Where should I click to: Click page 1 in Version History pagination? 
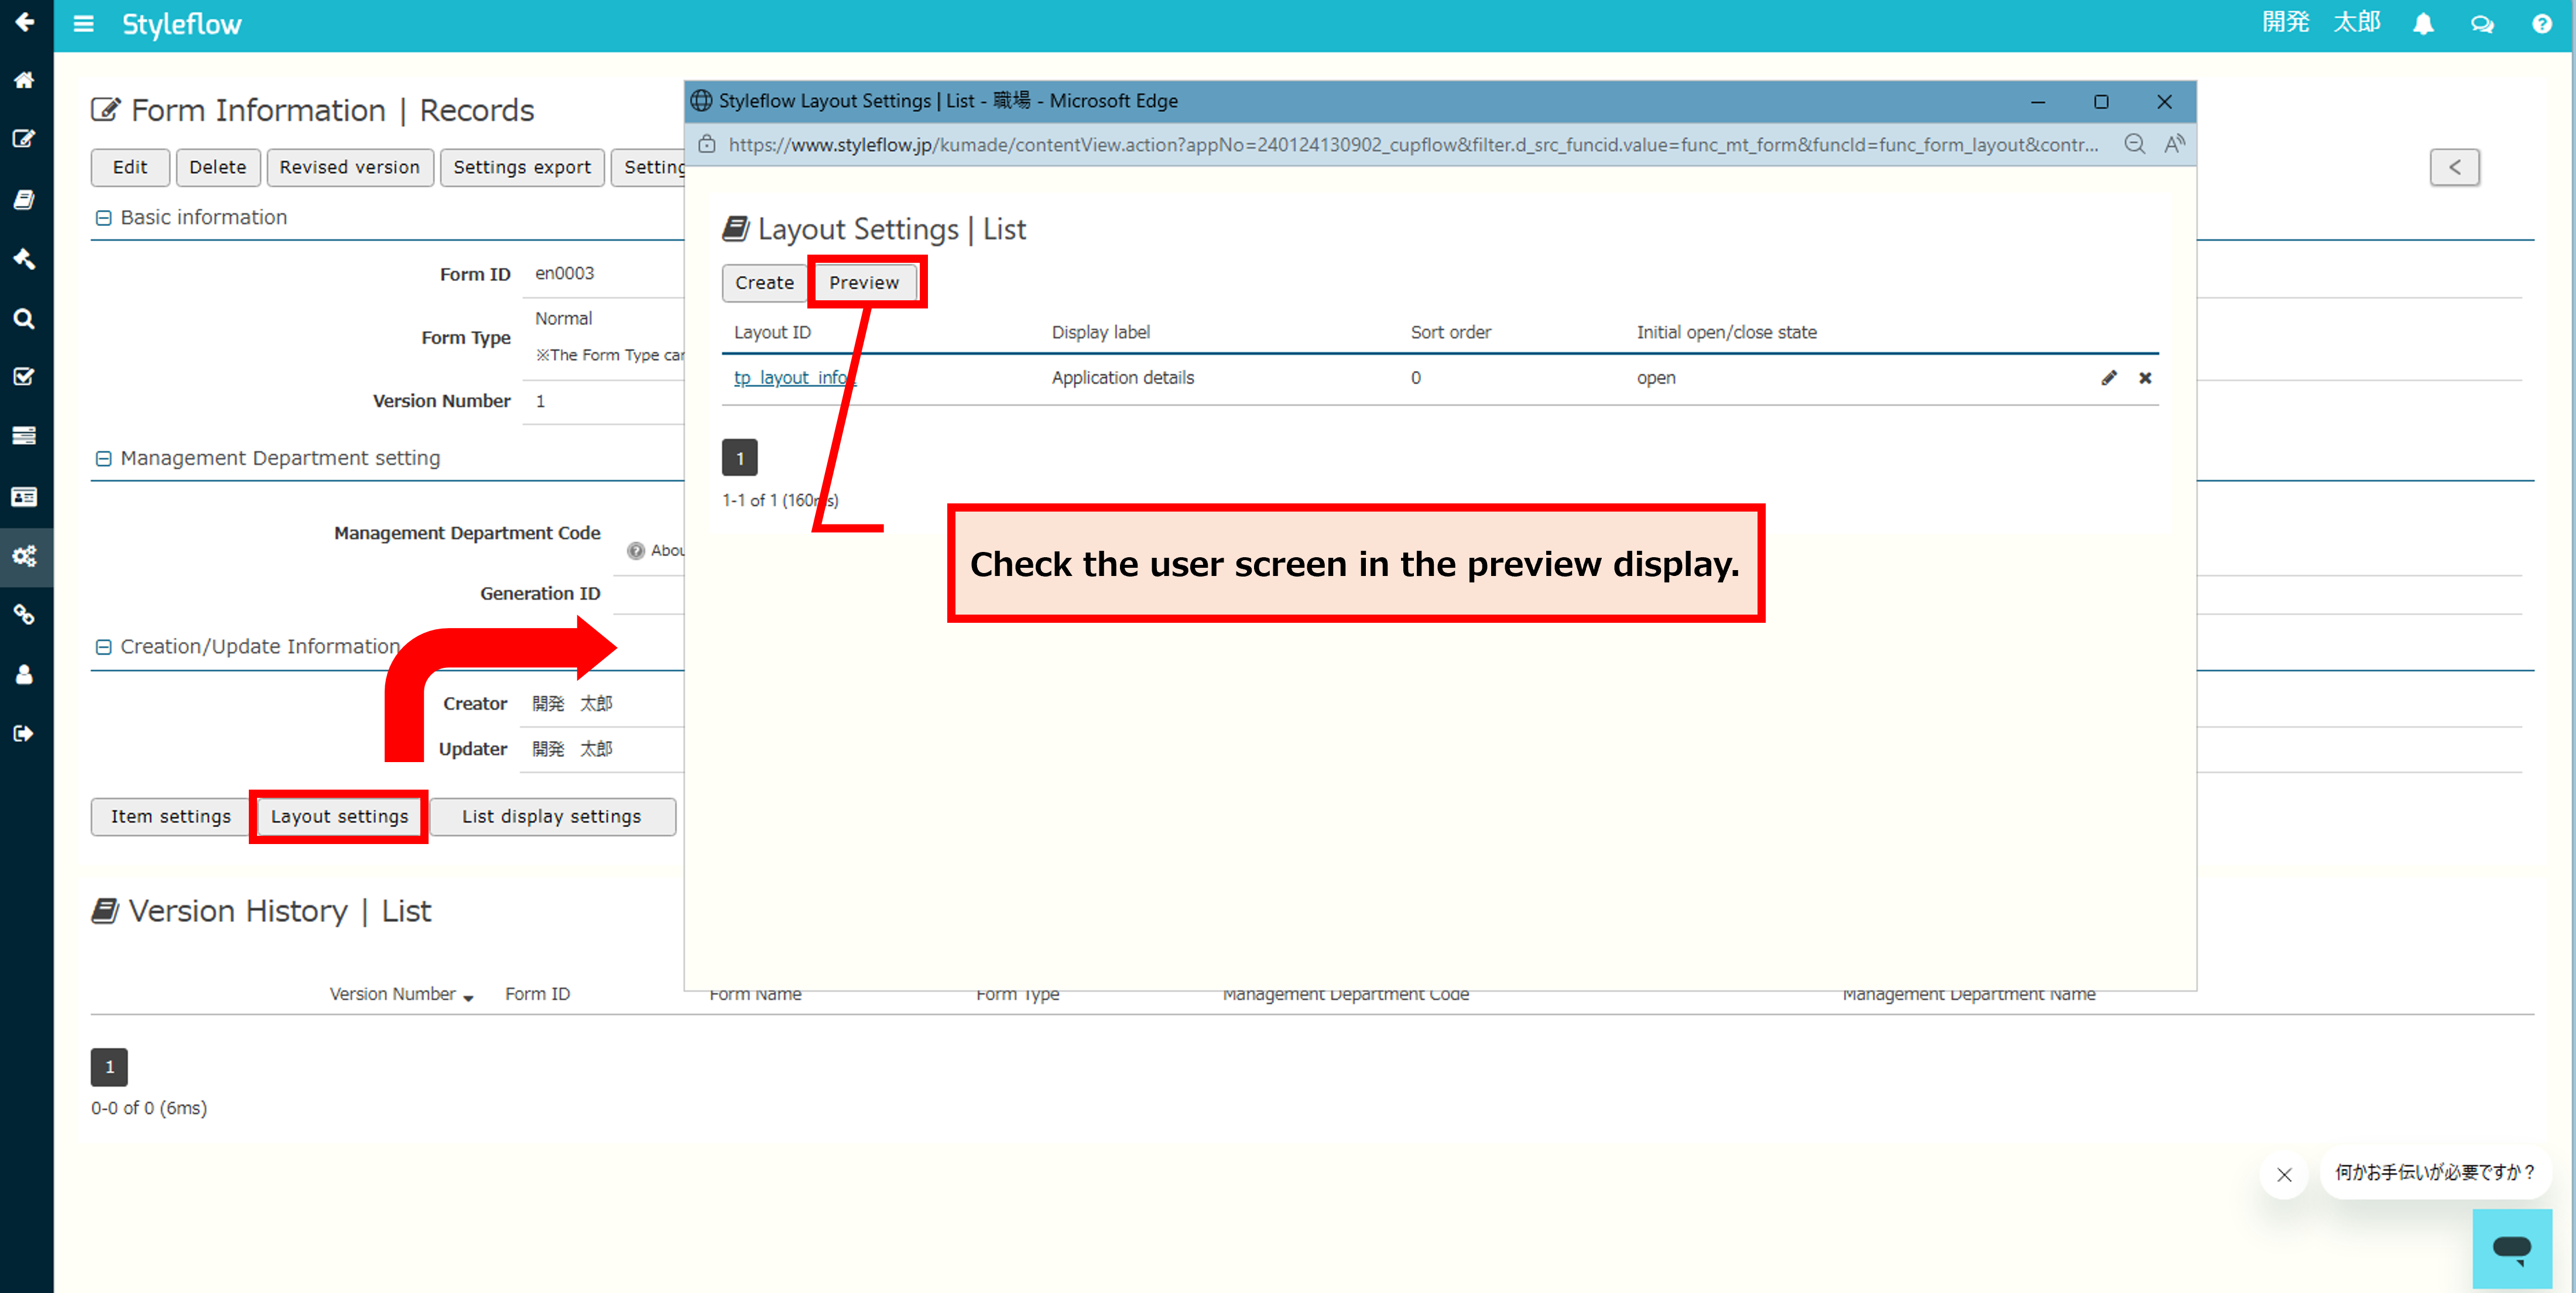pyautogui.click(x=109, y=1067)
